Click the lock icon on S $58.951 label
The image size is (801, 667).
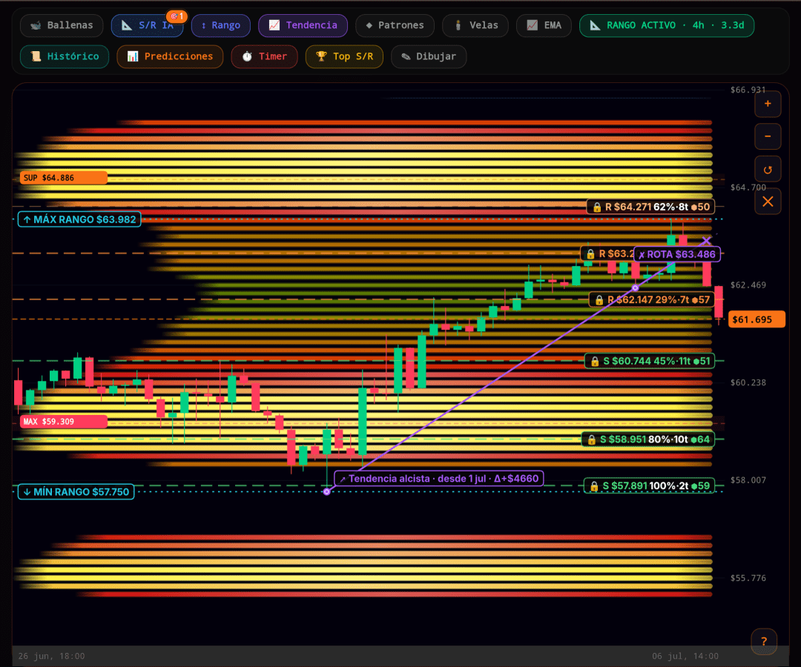(592, 440)
